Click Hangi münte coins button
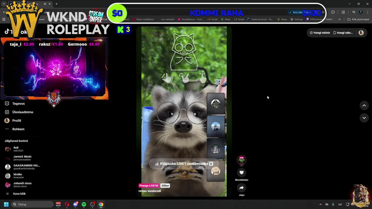 tap(320, 33)
